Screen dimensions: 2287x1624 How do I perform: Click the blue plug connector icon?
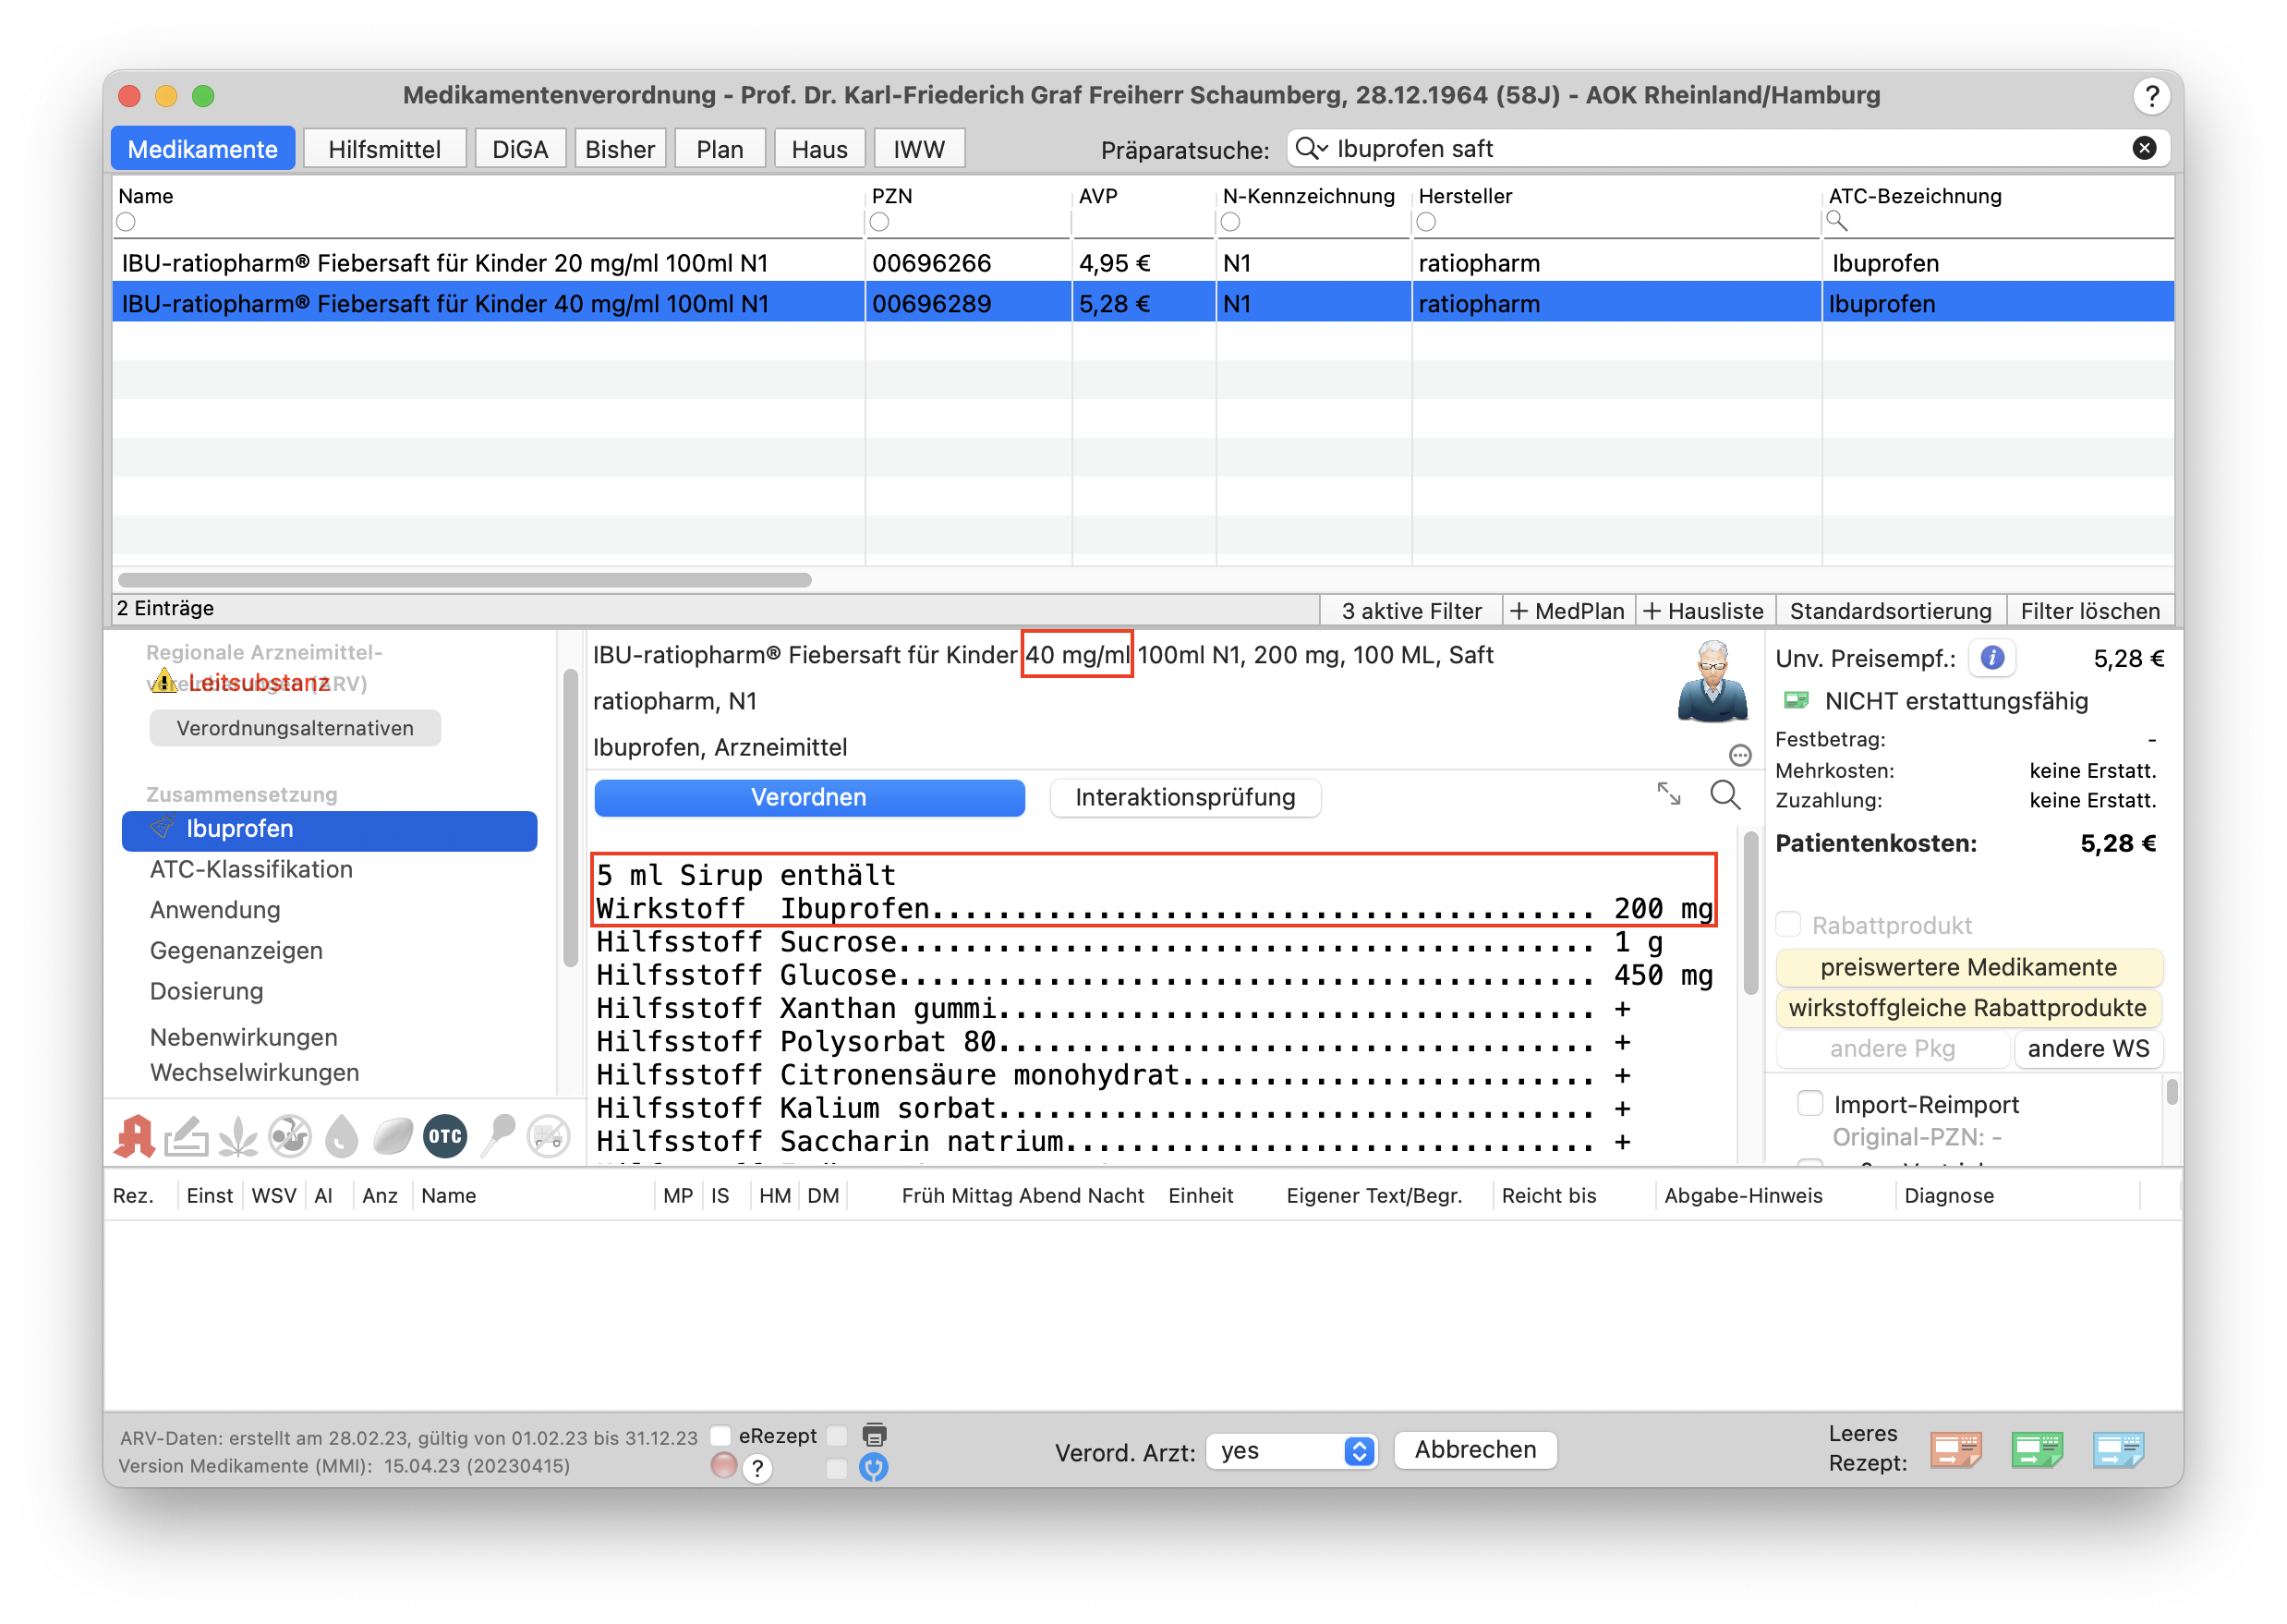tap(874, 1468)
